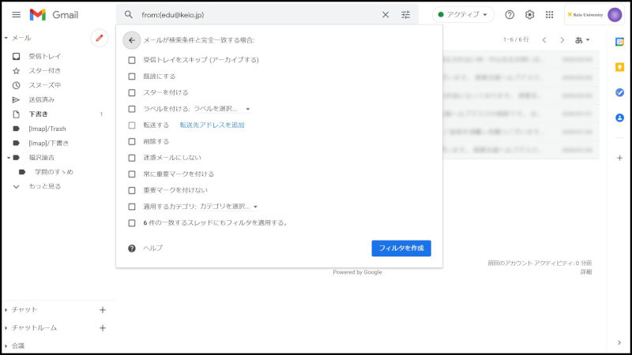Open the settings gear icon
The height and width of the screenshot is (355, 632).
529,14
